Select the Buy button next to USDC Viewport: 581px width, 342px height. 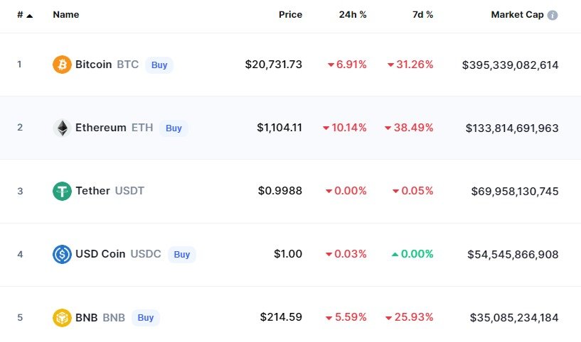pos(181,255)
